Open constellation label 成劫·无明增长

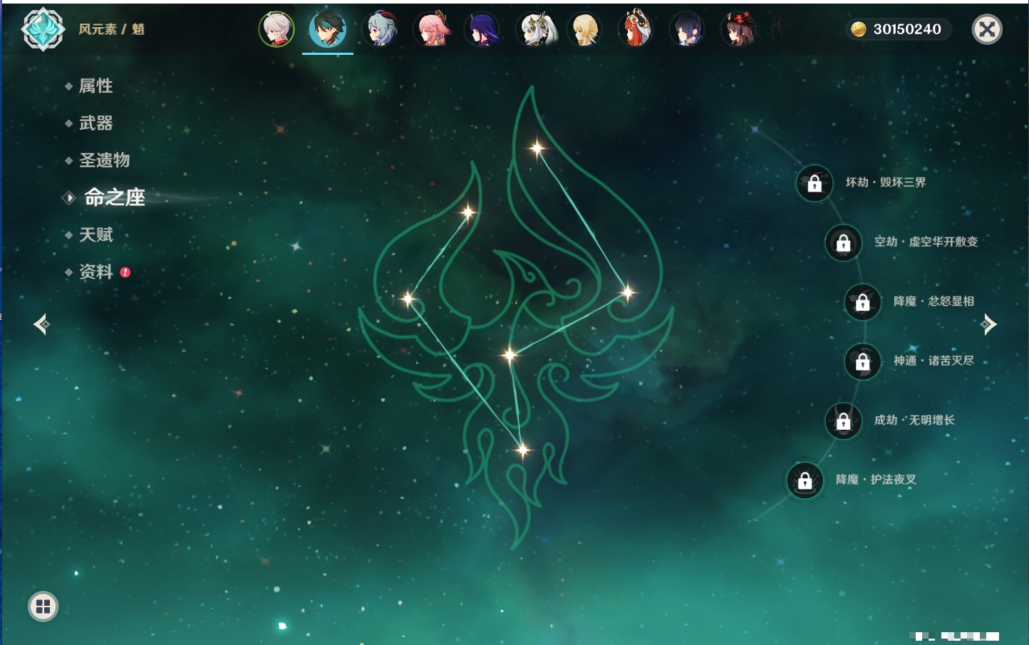[x=914, y=420]
